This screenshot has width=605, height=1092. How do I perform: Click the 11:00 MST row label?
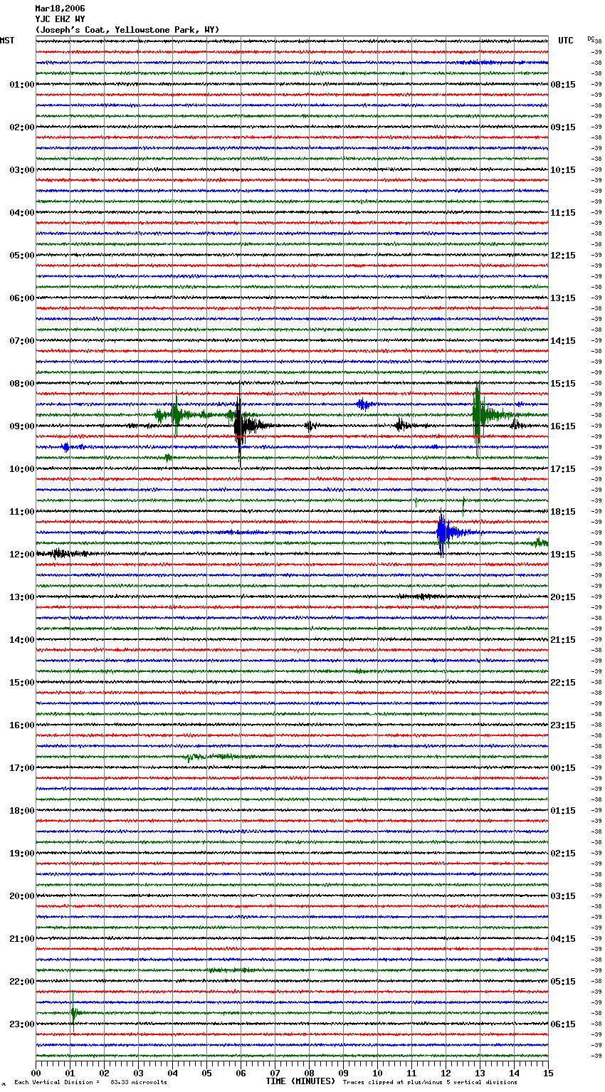(x=22, y=512)
